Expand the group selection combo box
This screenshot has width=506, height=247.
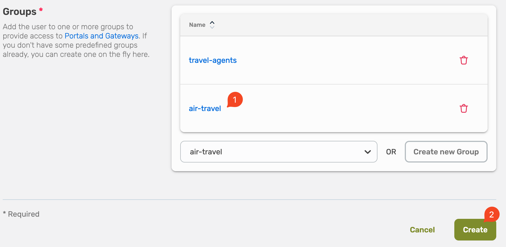coord(279,152)
